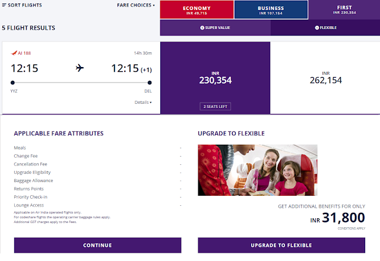380x261 pixels.
Task: Click the Upgrade to Flexible button
Action: [281, 245]
